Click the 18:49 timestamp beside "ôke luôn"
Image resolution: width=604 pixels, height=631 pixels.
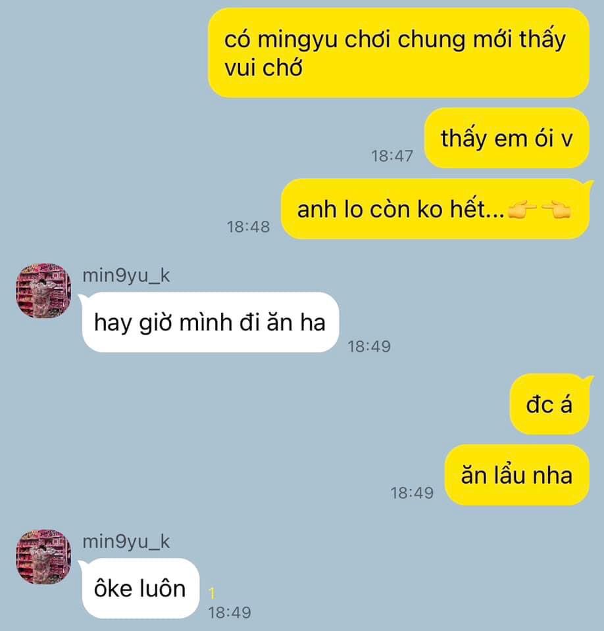230,613
